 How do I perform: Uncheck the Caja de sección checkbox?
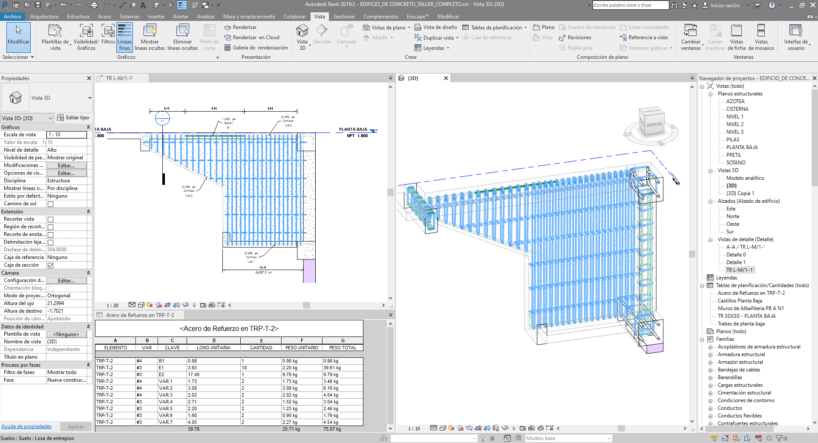[50, 265]
